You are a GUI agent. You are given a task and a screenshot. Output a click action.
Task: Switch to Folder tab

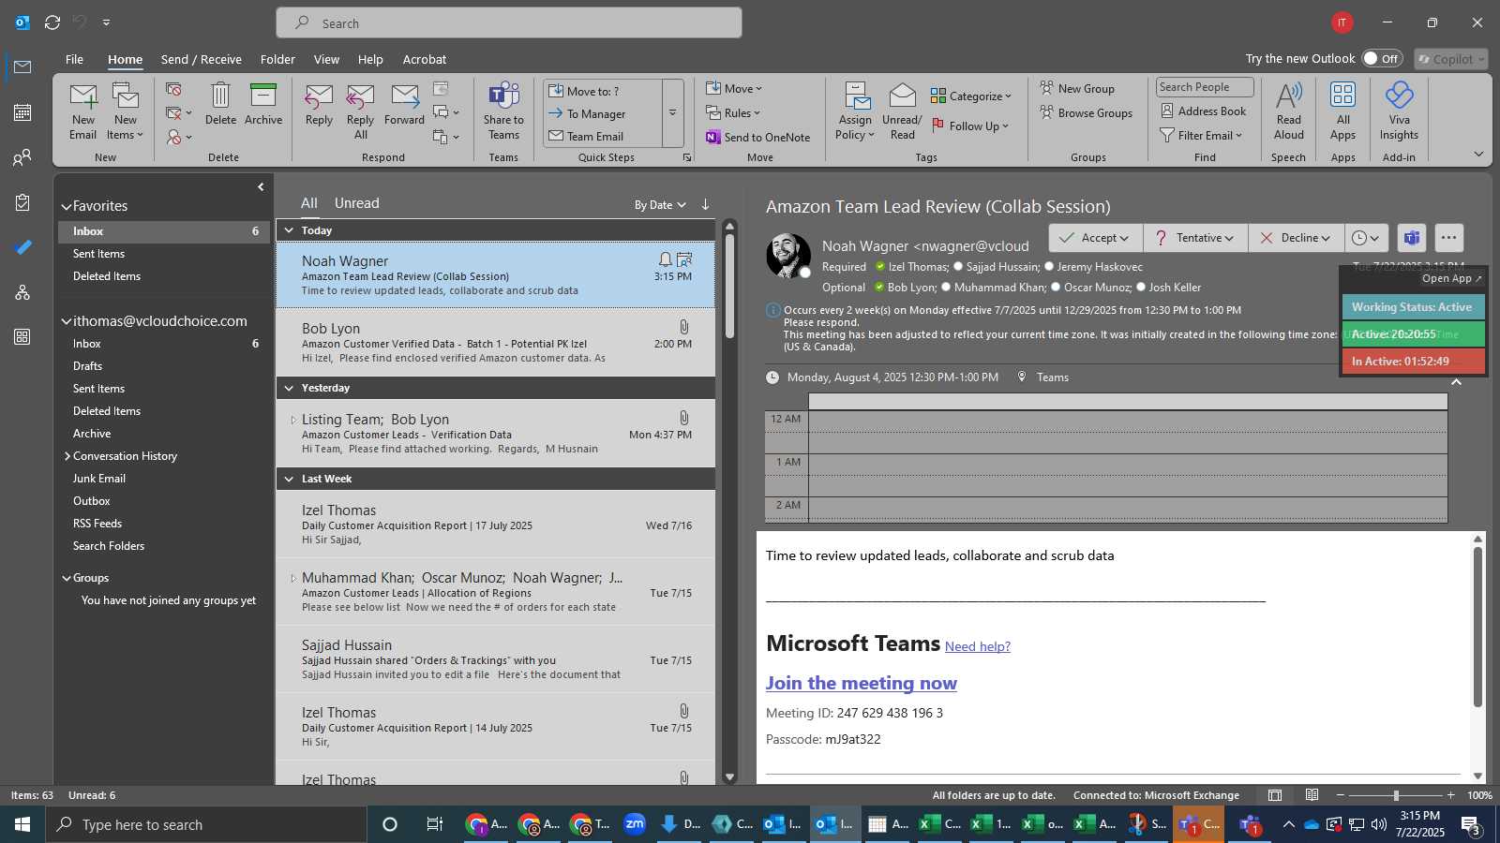tap(277, 59)
